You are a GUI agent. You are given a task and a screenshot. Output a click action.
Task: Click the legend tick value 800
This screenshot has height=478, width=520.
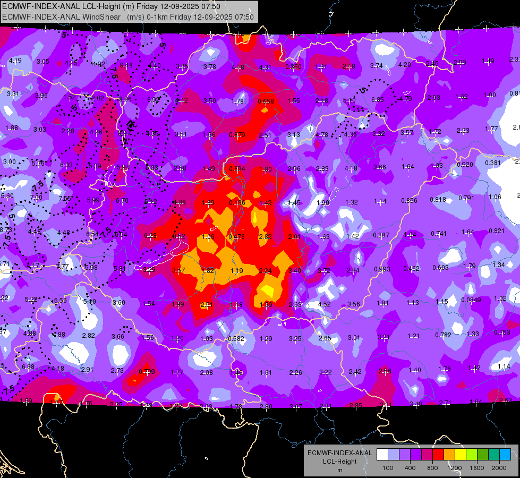432,468
